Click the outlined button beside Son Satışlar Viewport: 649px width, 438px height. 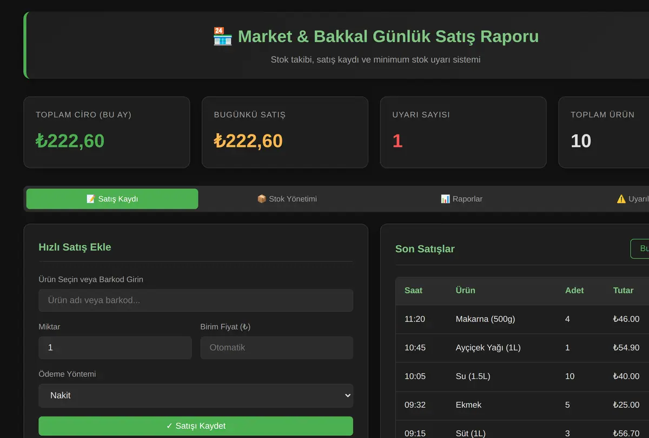coord(640,248)
